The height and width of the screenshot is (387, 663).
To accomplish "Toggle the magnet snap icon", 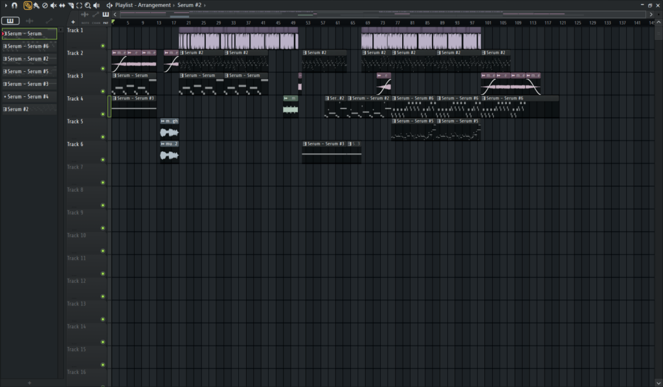I will [x=14, y=5].
